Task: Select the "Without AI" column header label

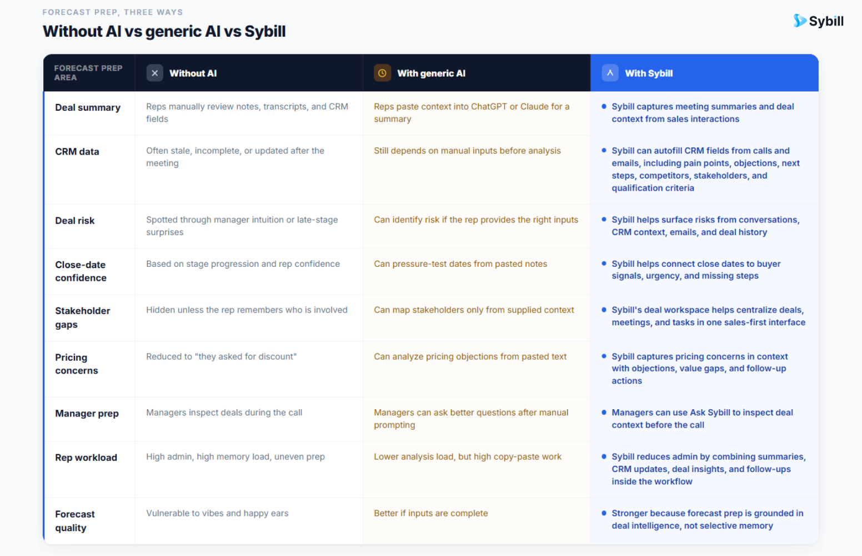Action: pyautogui.click(x=193, y=73)
